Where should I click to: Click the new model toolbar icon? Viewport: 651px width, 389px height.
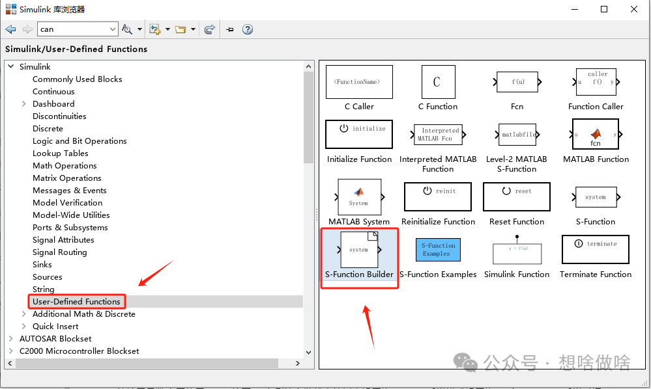point(155,29)
